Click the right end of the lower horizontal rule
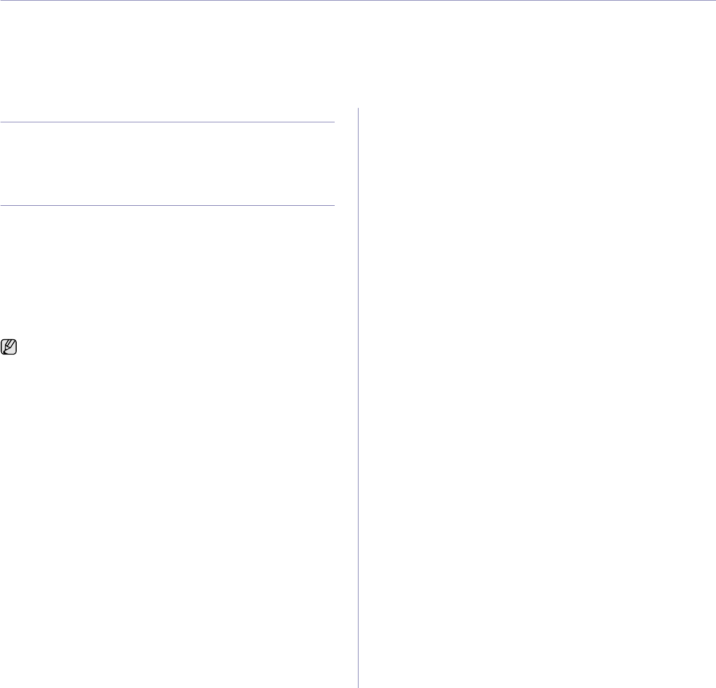This screenshot has width=716, height=688. (x=333, y=206)
